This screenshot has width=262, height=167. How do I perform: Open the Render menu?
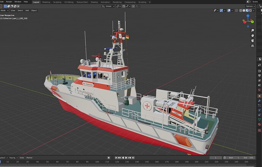pos(9,2)
